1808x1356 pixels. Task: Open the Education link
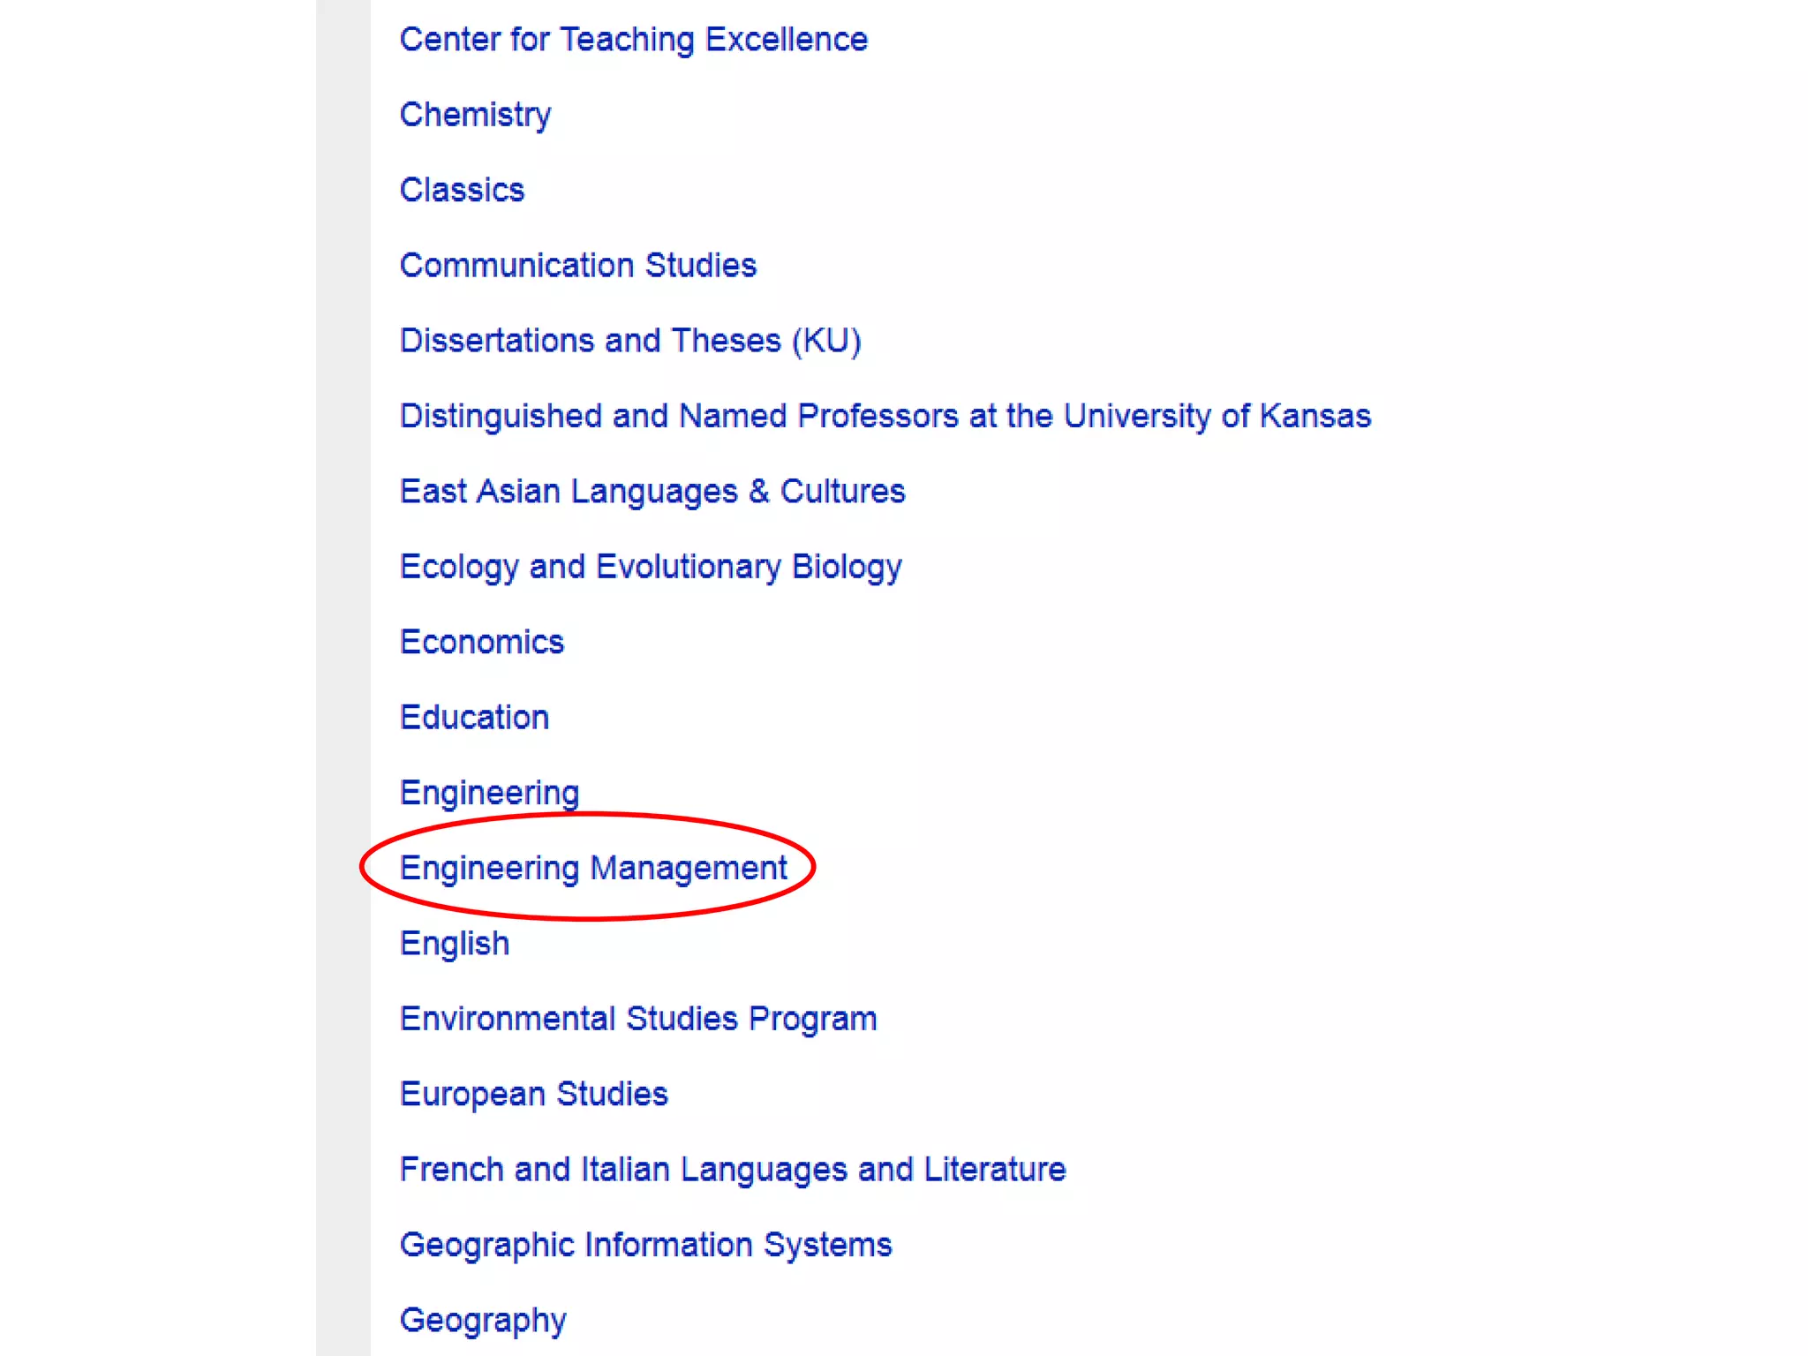(474, 717)
